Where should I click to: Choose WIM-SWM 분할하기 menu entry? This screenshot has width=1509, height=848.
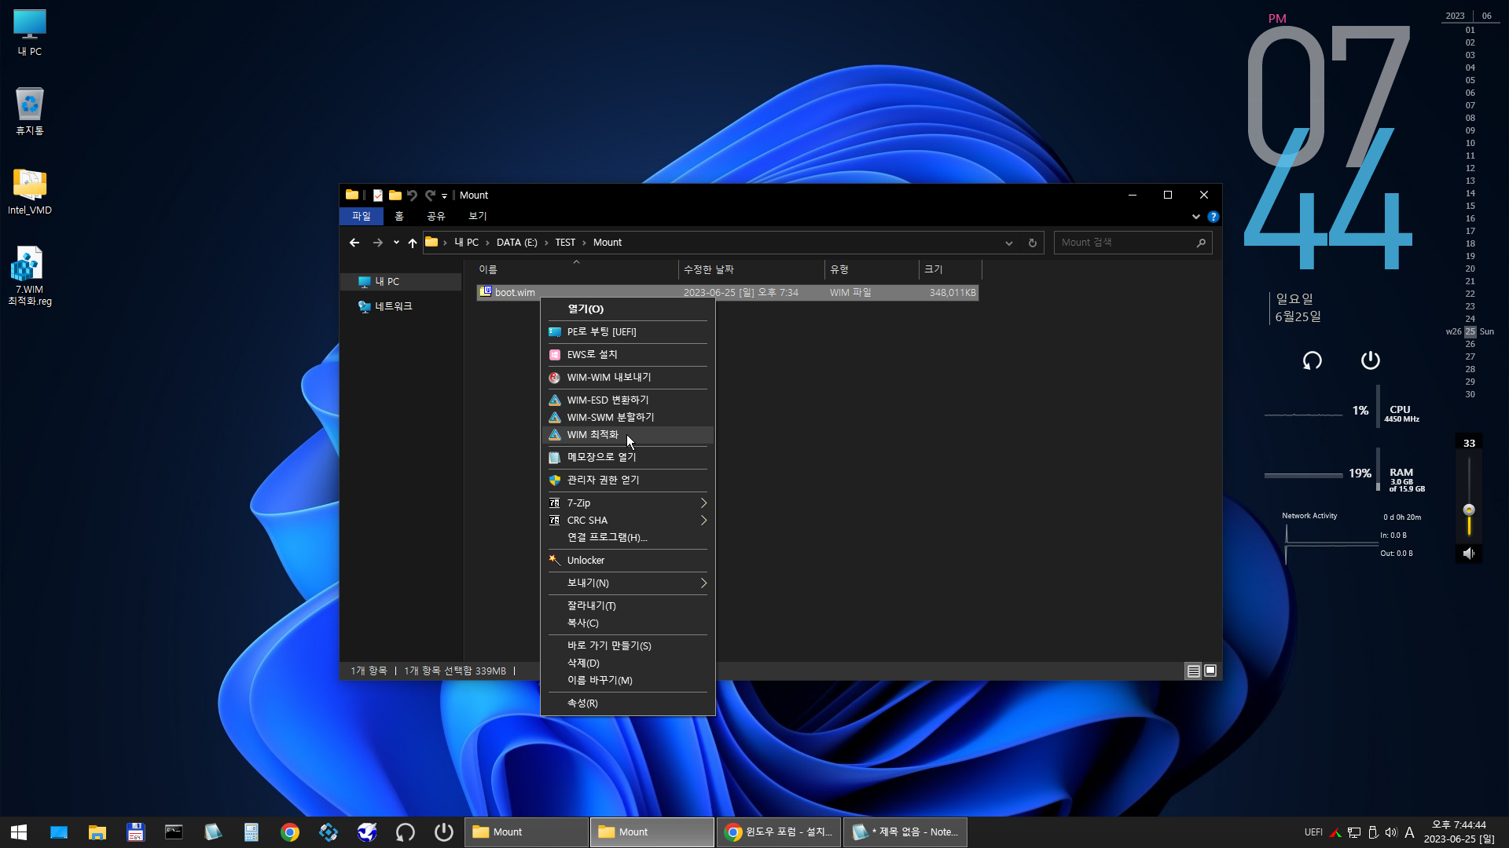[628, 418]
